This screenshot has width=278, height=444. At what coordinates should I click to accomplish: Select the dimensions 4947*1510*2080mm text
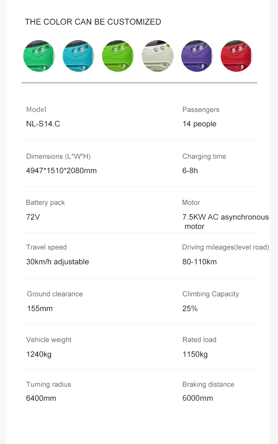61,171
